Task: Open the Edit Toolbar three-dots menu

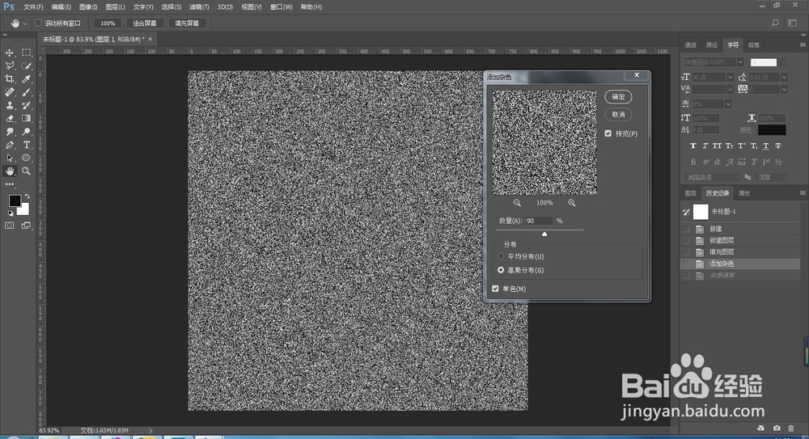Action: (9, 184)
